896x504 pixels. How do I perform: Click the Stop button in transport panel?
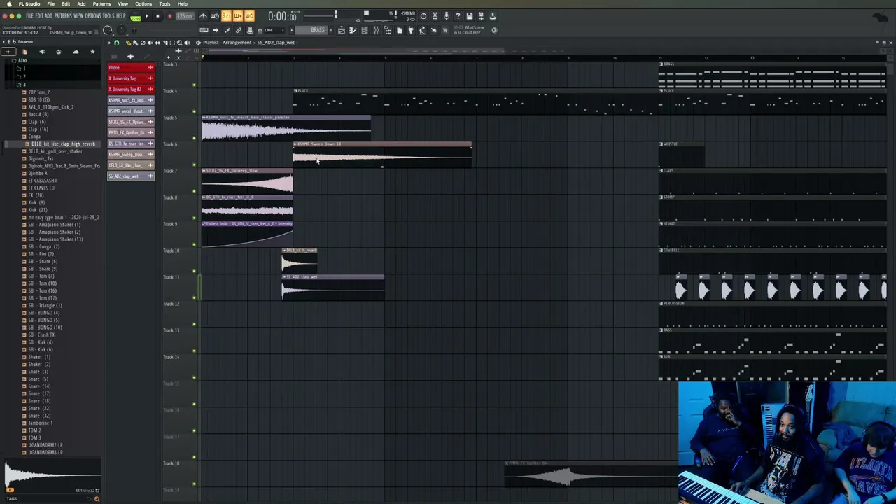(x=157, y=16)
